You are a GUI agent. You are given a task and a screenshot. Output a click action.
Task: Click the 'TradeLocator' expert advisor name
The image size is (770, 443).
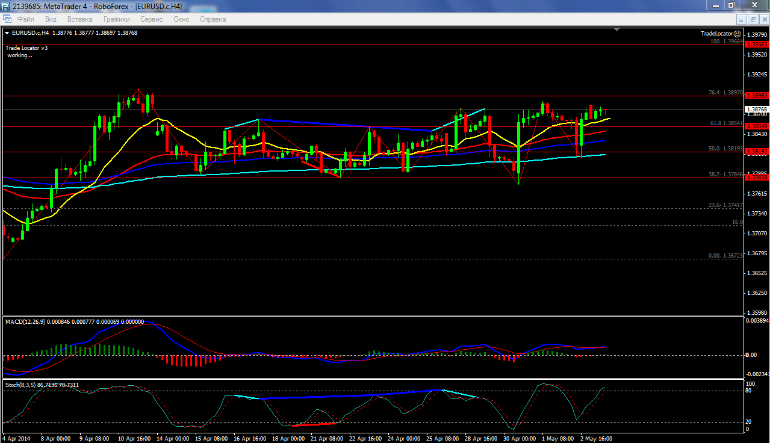pos(717,34)
